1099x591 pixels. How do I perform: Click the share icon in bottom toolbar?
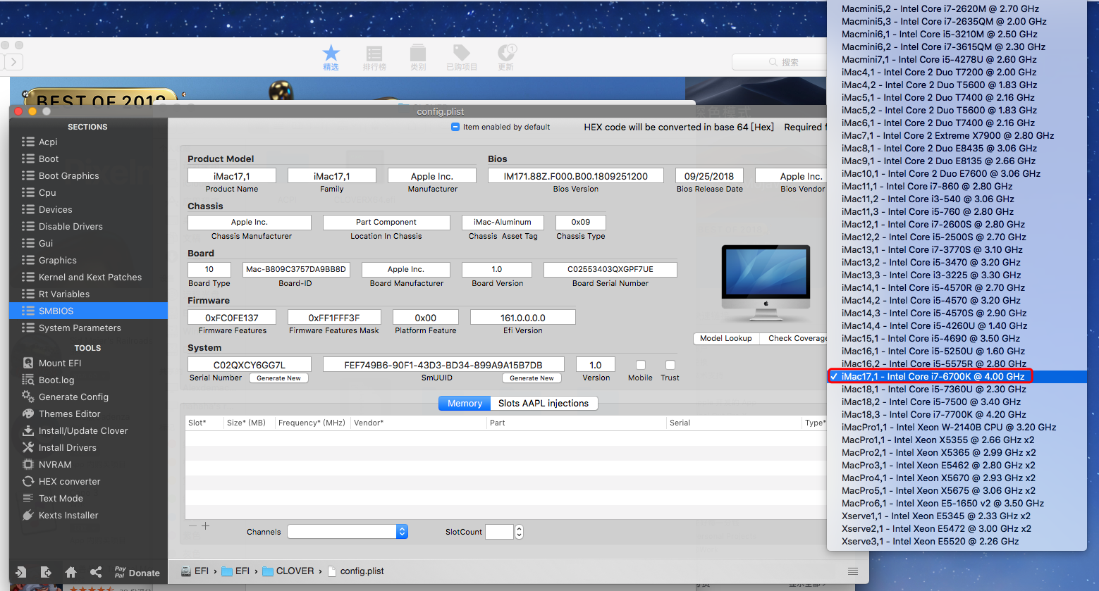pos(96,572)
